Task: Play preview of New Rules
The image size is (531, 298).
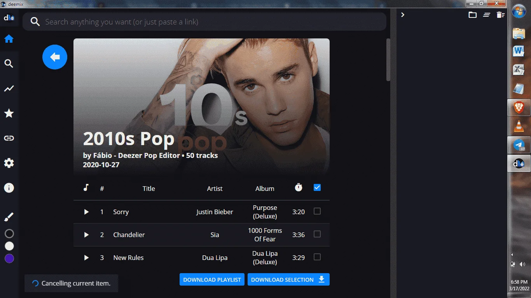Action: coord(86,258)
